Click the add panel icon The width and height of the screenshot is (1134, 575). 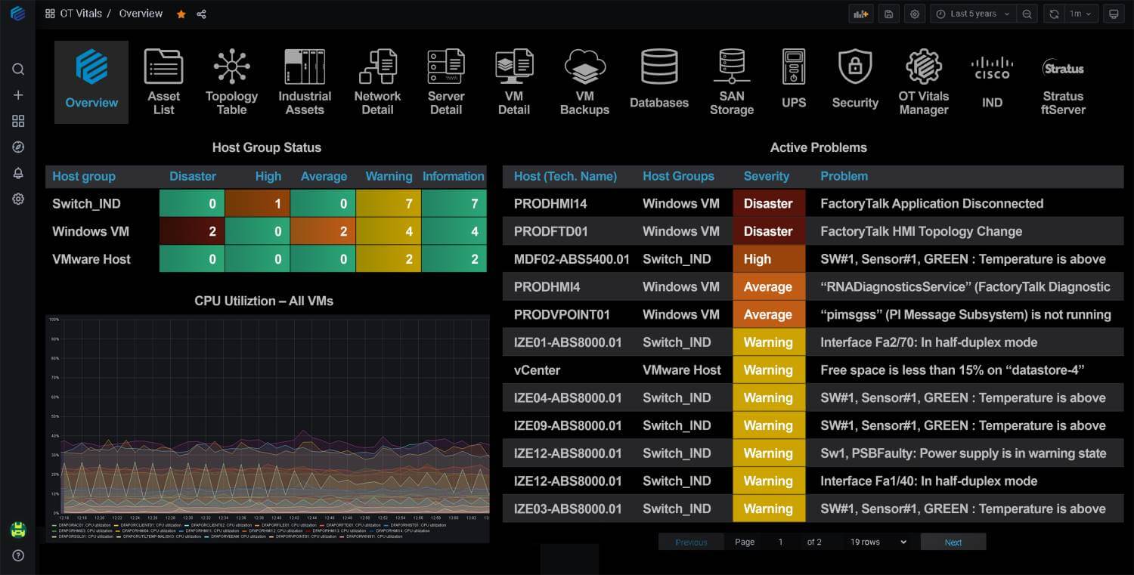coord(861,14)
